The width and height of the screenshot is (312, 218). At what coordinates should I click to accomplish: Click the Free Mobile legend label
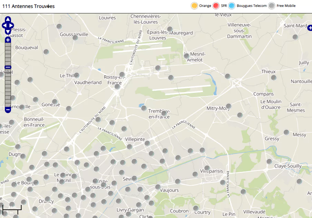pyautogui.click(x=286, y=6)
